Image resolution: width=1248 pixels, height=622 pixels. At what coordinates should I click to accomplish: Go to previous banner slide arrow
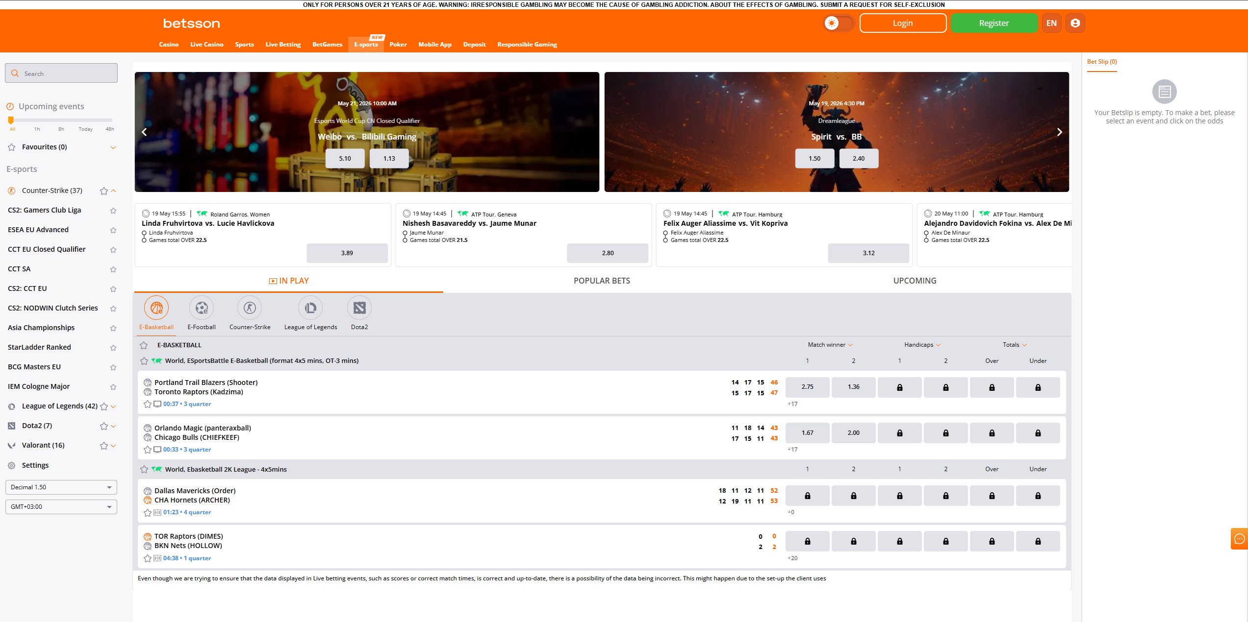click(x=144, y=132)
